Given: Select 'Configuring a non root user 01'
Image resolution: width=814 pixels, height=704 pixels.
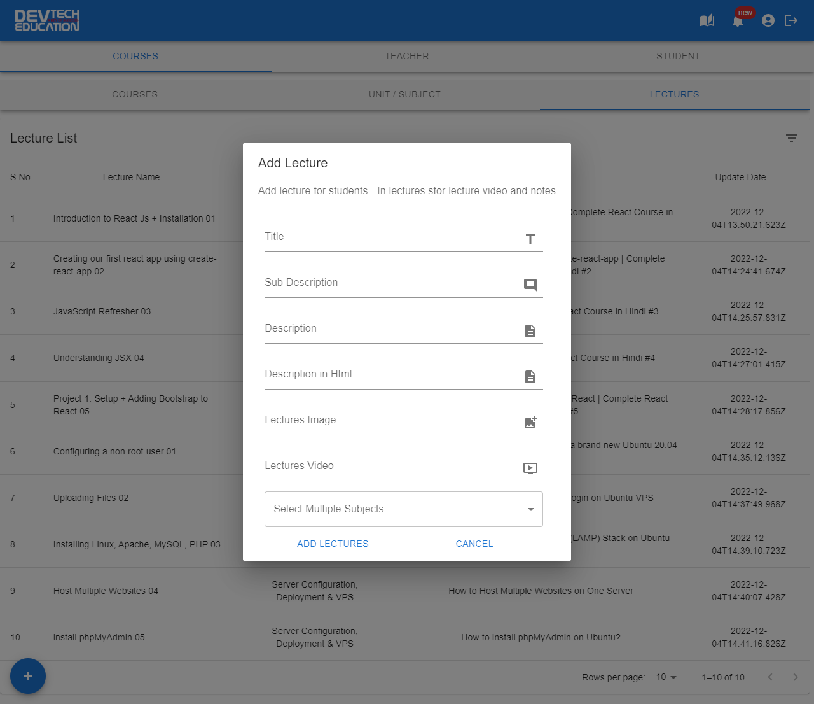Looking at the screenshot, I should [x=114, y=451].
